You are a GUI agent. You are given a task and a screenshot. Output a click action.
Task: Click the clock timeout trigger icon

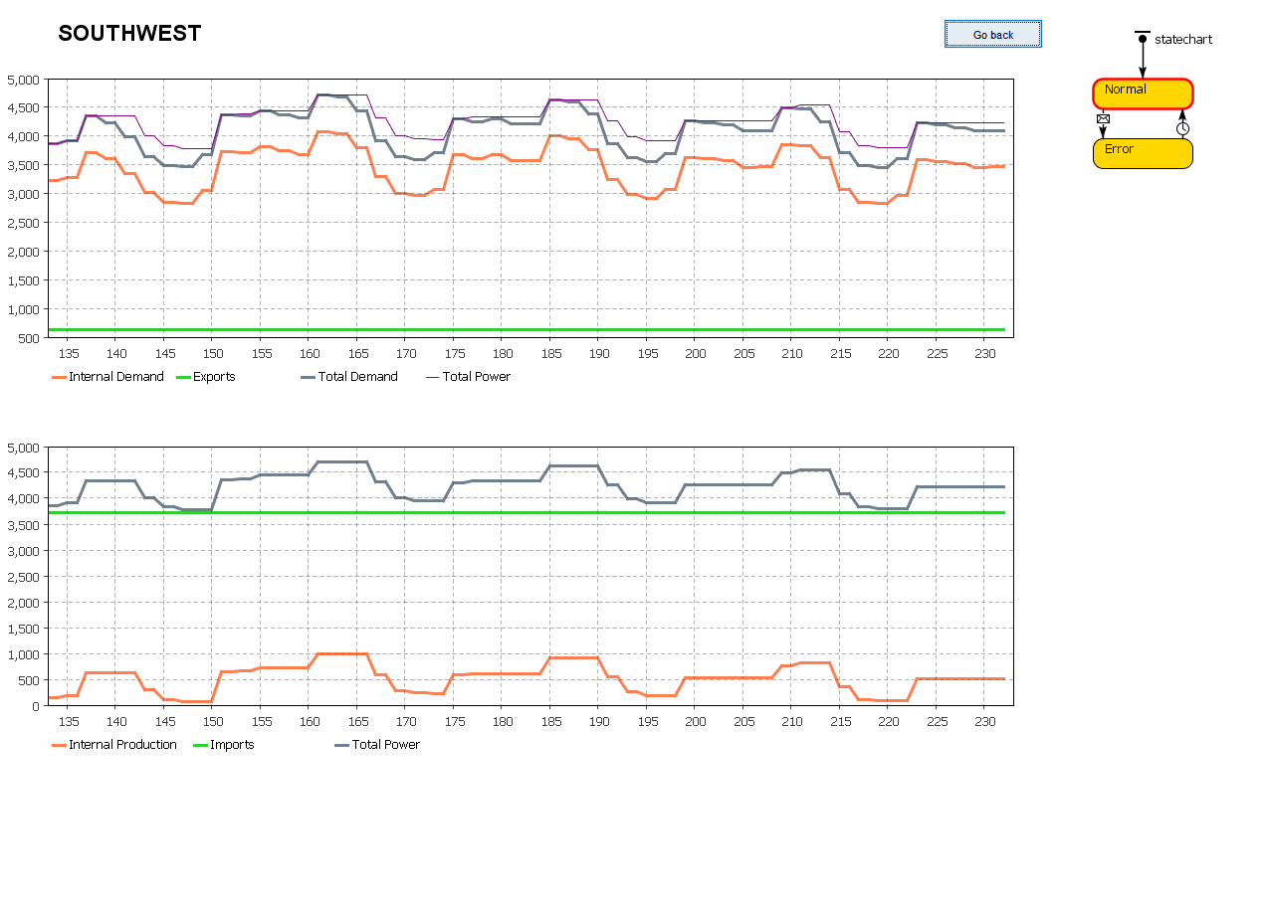coord(1182,127)
